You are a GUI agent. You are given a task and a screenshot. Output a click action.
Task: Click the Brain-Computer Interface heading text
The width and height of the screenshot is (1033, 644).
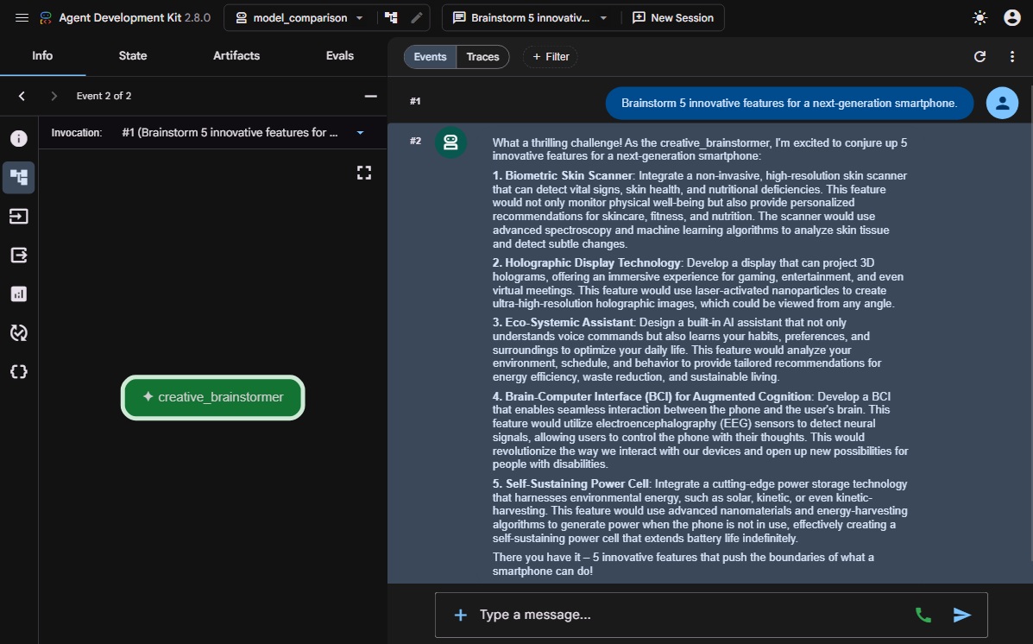click(x=652, y=396)
